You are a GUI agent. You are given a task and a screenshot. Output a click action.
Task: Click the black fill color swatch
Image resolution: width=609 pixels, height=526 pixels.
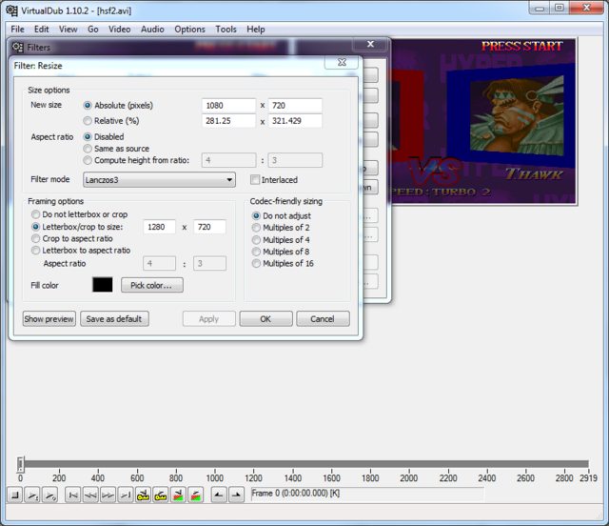103,285
